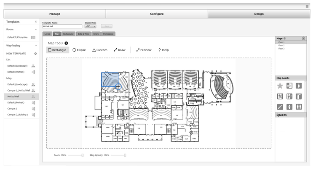This screenshot has height=170, width=316.
Task: Collapse the Templates sidebar panel
Action: tap(35, 21)
